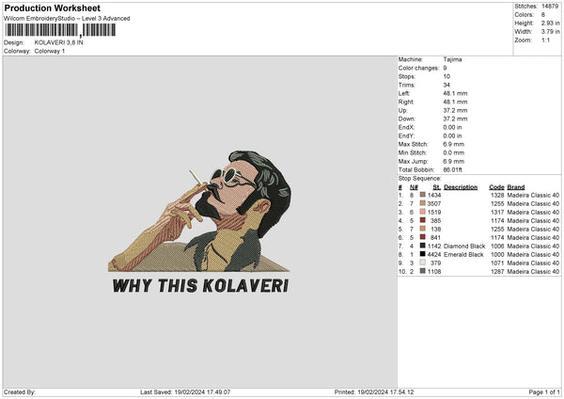Click the Created By label
This screenshot has width=564, height=399.
point(20,391)
